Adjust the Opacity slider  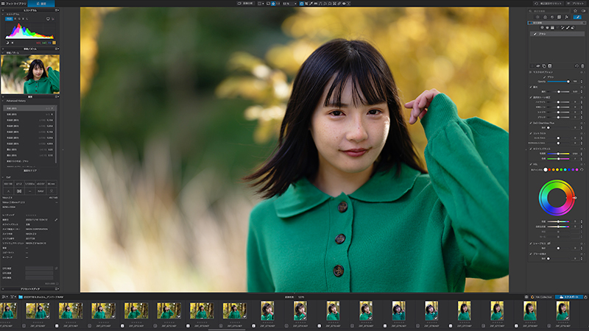point(558,82)
